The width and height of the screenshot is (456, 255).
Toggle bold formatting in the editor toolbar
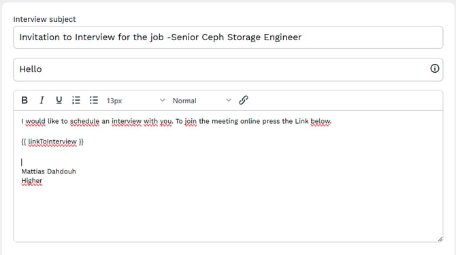click(25, 100)
